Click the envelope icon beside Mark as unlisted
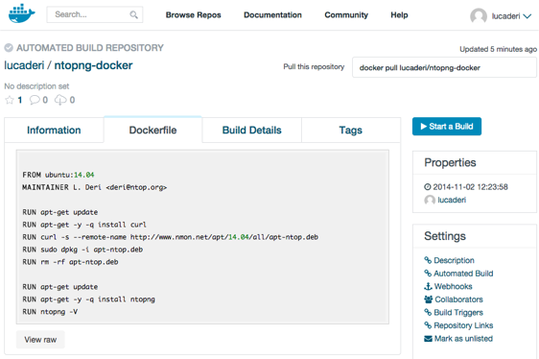 (428, 339)
